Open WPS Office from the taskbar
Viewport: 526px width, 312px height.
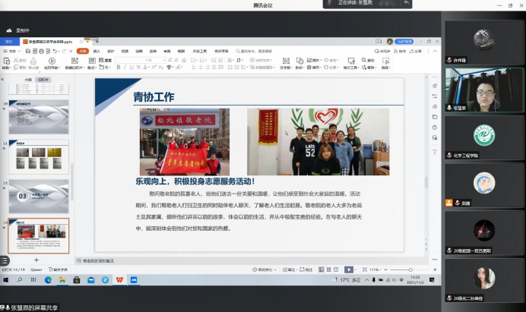119,280
